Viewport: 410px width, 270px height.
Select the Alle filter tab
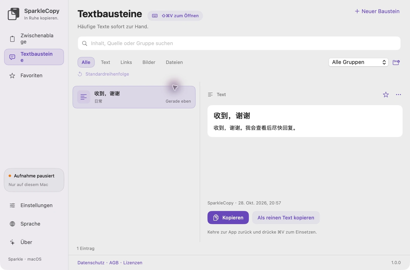pyautogui.click(x=86, y=62)
